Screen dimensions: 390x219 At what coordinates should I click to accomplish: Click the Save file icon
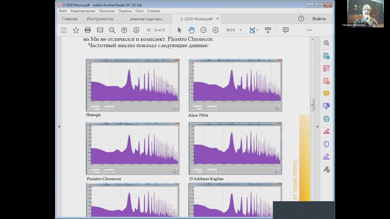coord(64,30)
